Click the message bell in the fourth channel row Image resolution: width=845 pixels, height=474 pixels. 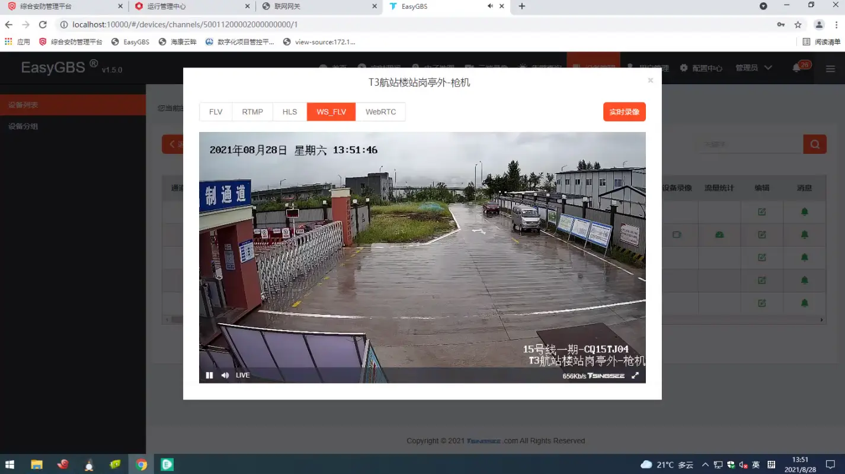pos(805,280)
